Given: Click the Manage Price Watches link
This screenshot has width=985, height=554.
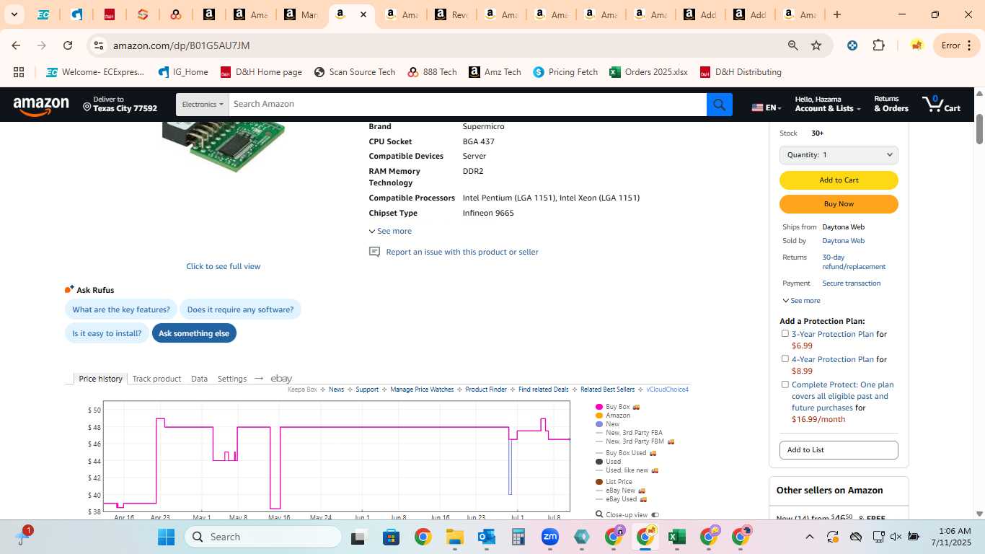Looking at the screenshot, I should tap(422, 390).
